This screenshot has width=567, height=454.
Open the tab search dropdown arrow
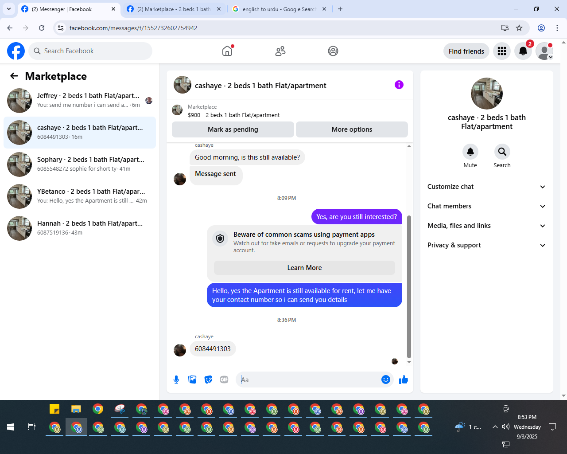[9, 9]
